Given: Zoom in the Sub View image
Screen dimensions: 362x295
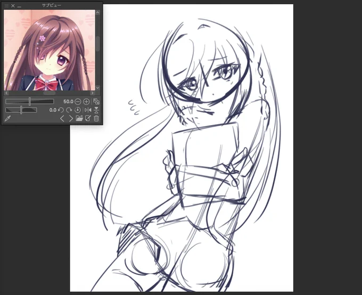Looking at the screenshot, I should click(x=86, y=101).
